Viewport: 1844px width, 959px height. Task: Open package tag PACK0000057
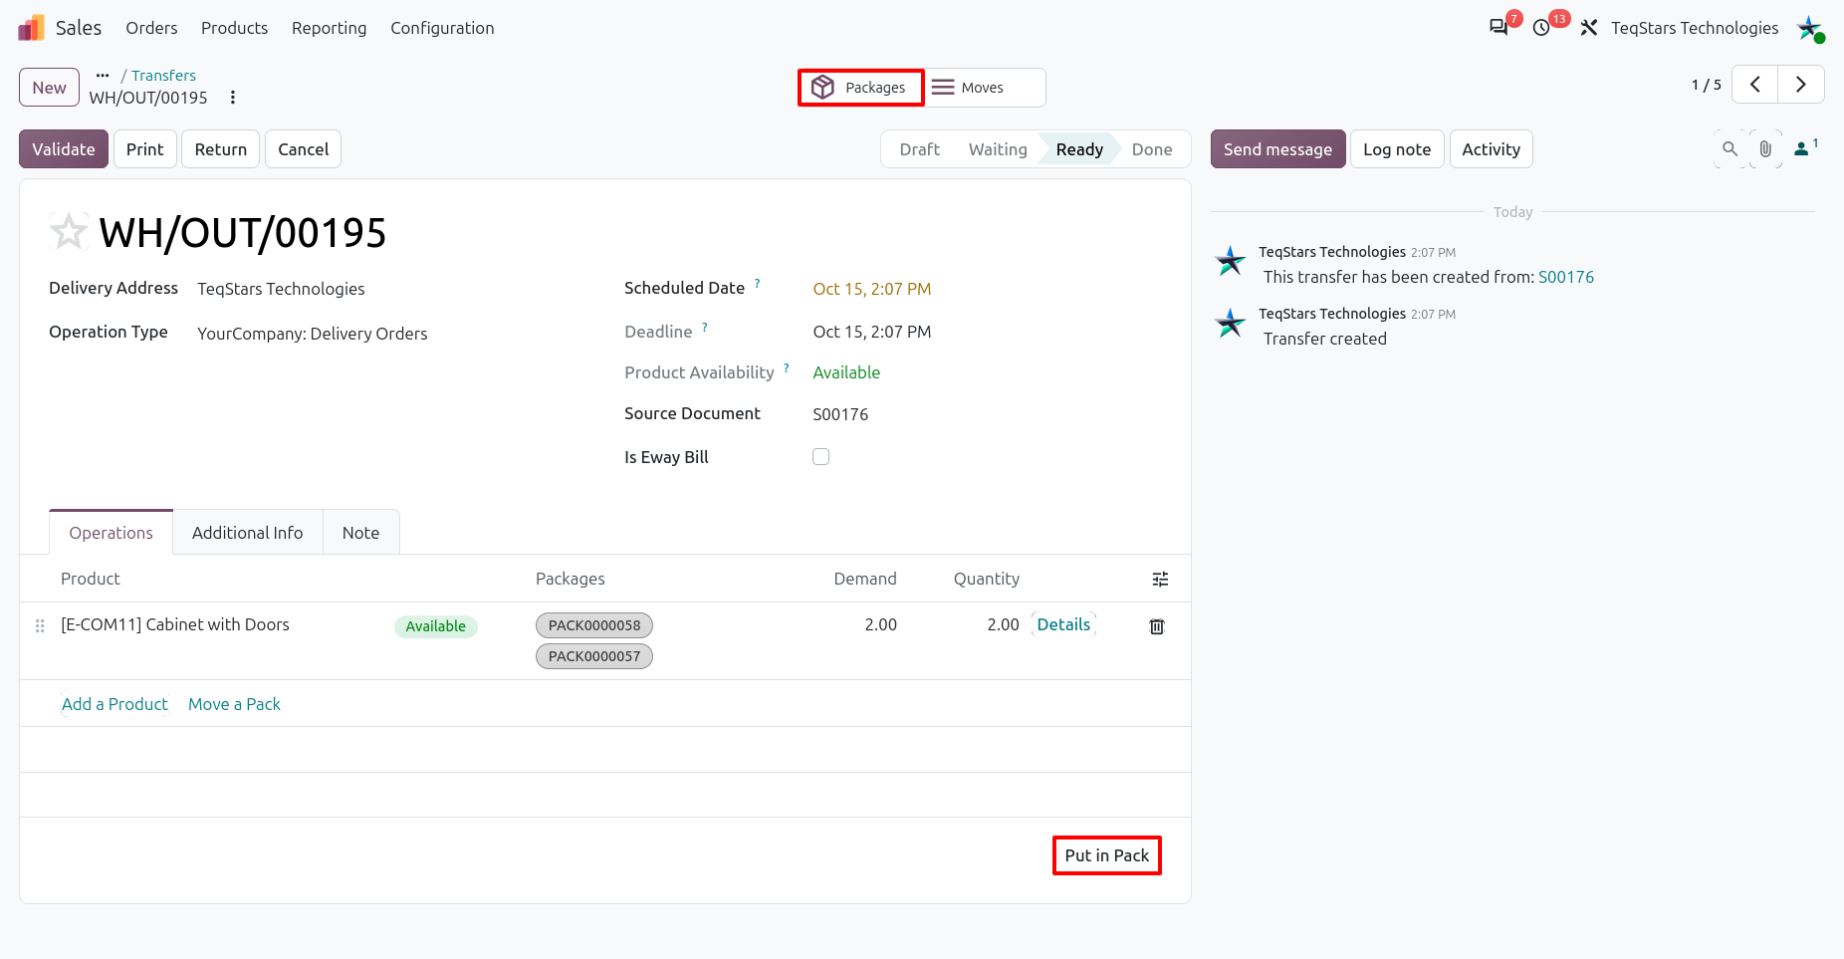point(594,656)
